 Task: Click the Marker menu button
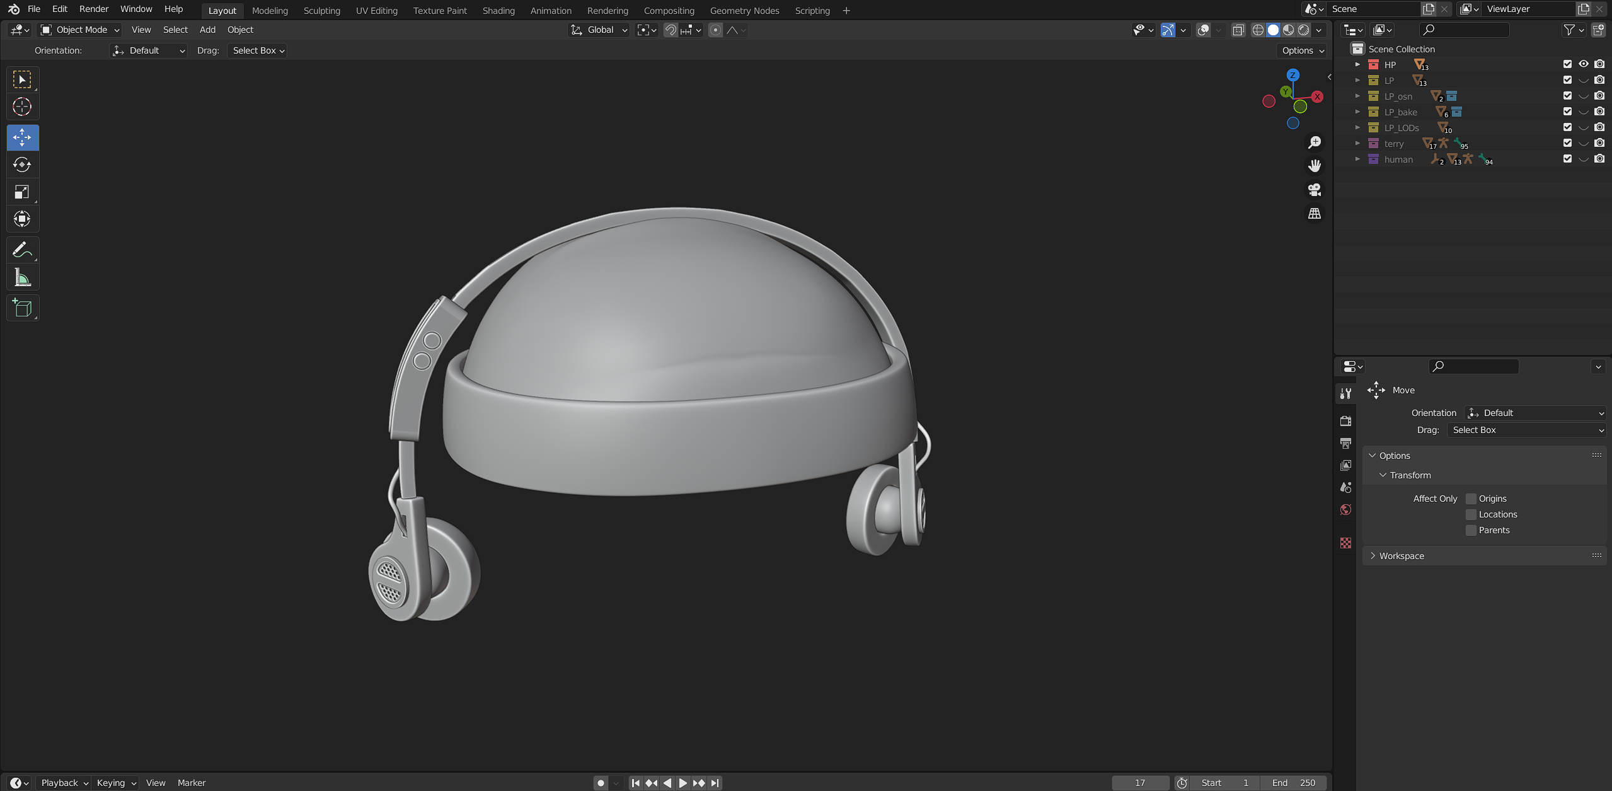[x=192, y=783]
